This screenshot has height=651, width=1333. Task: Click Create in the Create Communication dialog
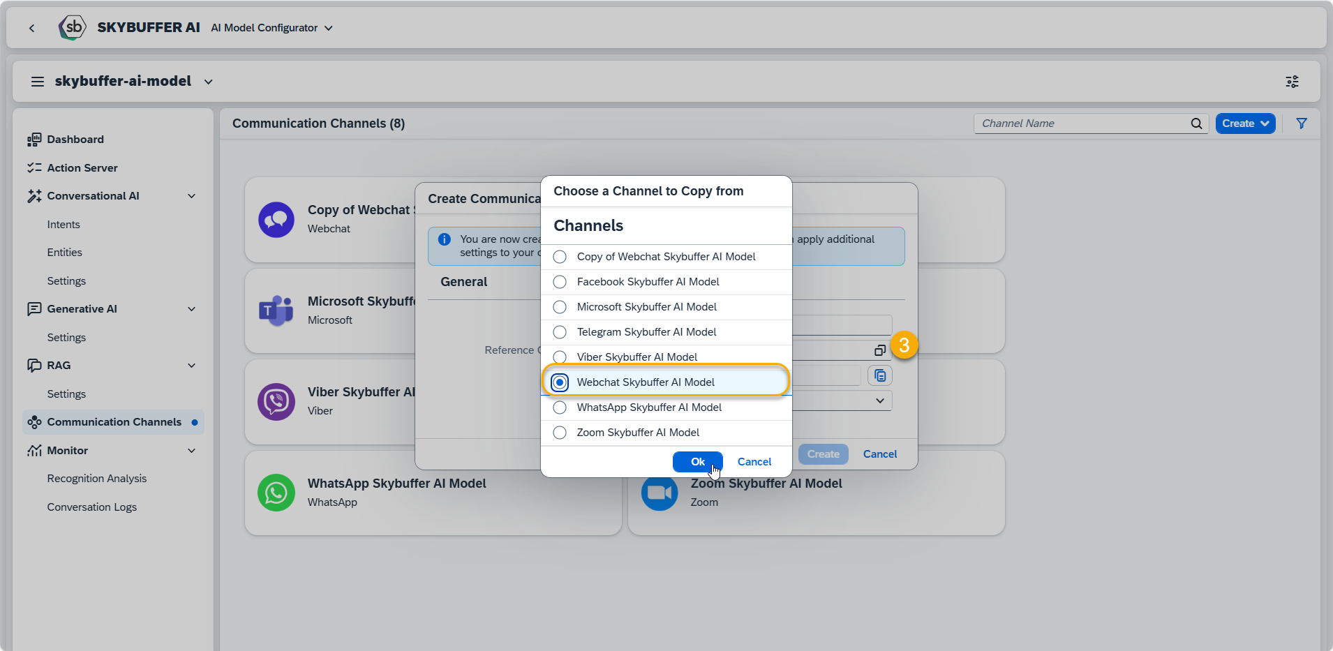[x=824, y=454]
